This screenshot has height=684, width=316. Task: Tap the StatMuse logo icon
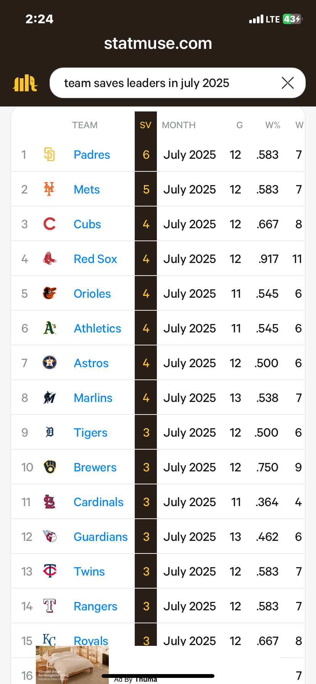click(25, 83)
